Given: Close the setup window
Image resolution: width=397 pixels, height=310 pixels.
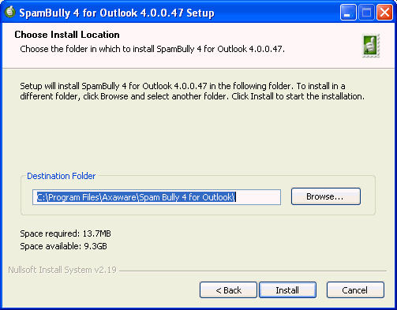Looking at the screenshot, I should [384, 12].
